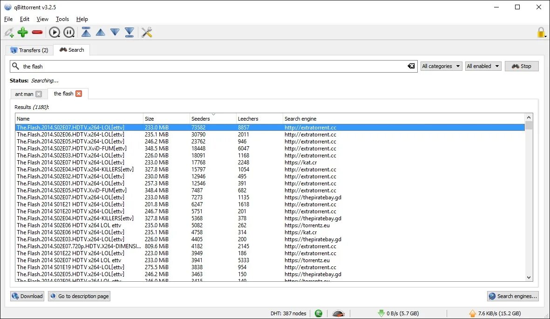
Task: Toggle alternative speed limits turtle icon
Action: click(x=338, y=313)
